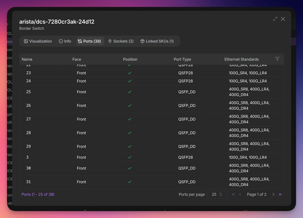303x218 pixels.
Task: Select port name 25 cell
Action: 28,92
